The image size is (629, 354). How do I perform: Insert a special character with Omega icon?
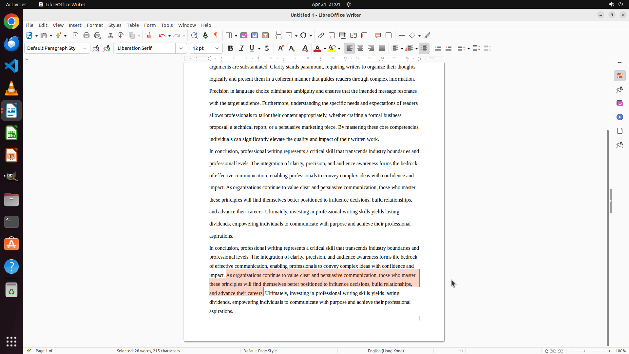(303, 35)
